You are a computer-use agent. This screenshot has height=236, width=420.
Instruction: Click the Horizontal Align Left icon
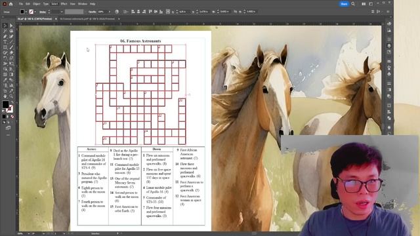click(x=133, y=12)
